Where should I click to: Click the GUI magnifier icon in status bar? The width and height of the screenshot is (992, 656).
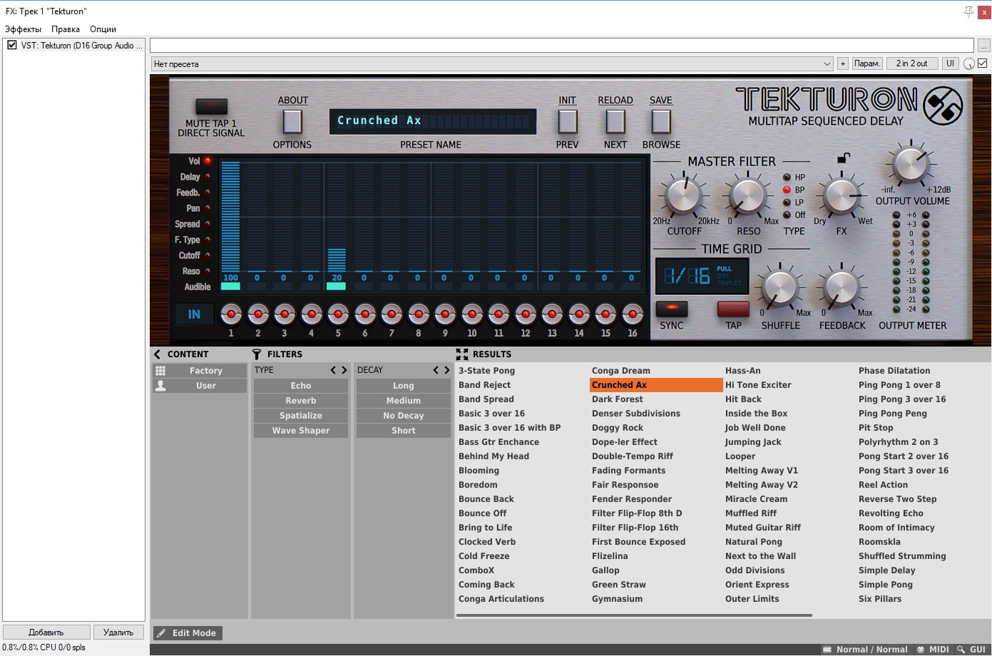coord(961,650)
